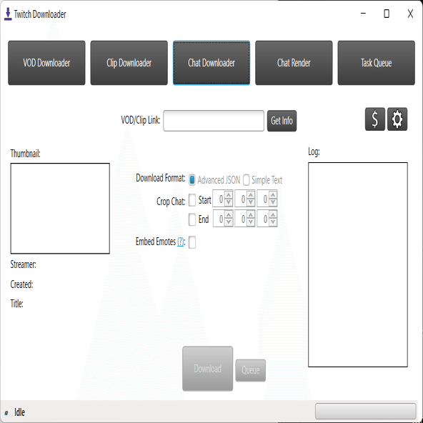Close the Twitch Downloader window
The image size is (423, 423).
coord(410,14)
